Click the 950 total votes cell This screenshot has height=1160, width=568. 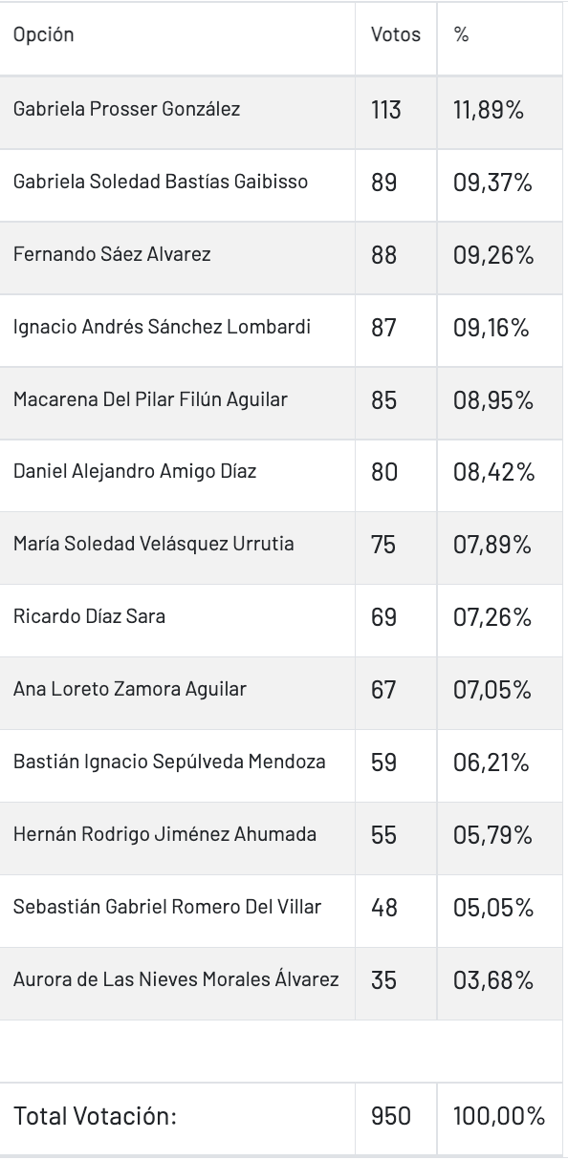(391, 1116)
